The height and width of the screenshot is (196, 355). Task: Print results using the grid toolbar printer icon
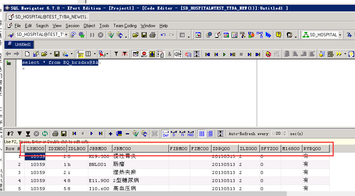point(55,134)
